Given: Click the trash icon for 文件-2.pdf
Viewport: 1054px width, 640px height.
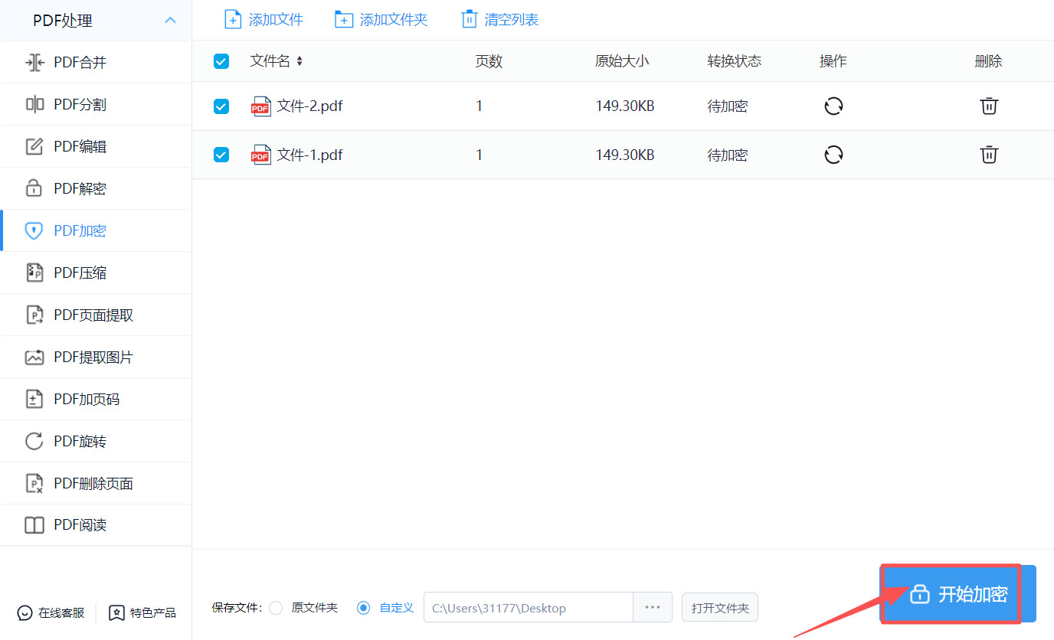Looking at the screenshot, I should click(x=989, y=106).
